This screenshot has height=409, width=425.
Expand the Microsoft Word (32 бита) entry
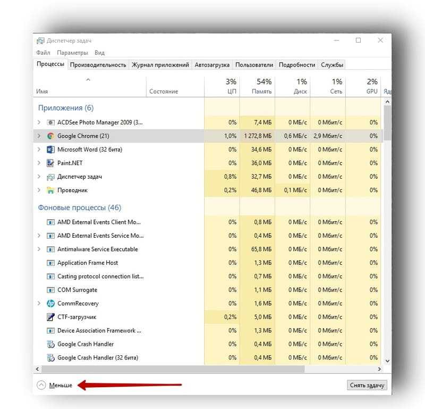pyautogui.click(x=39, y=149)
